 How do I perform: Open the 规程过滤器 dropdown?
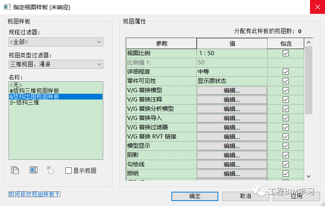[x=56, y=42]
